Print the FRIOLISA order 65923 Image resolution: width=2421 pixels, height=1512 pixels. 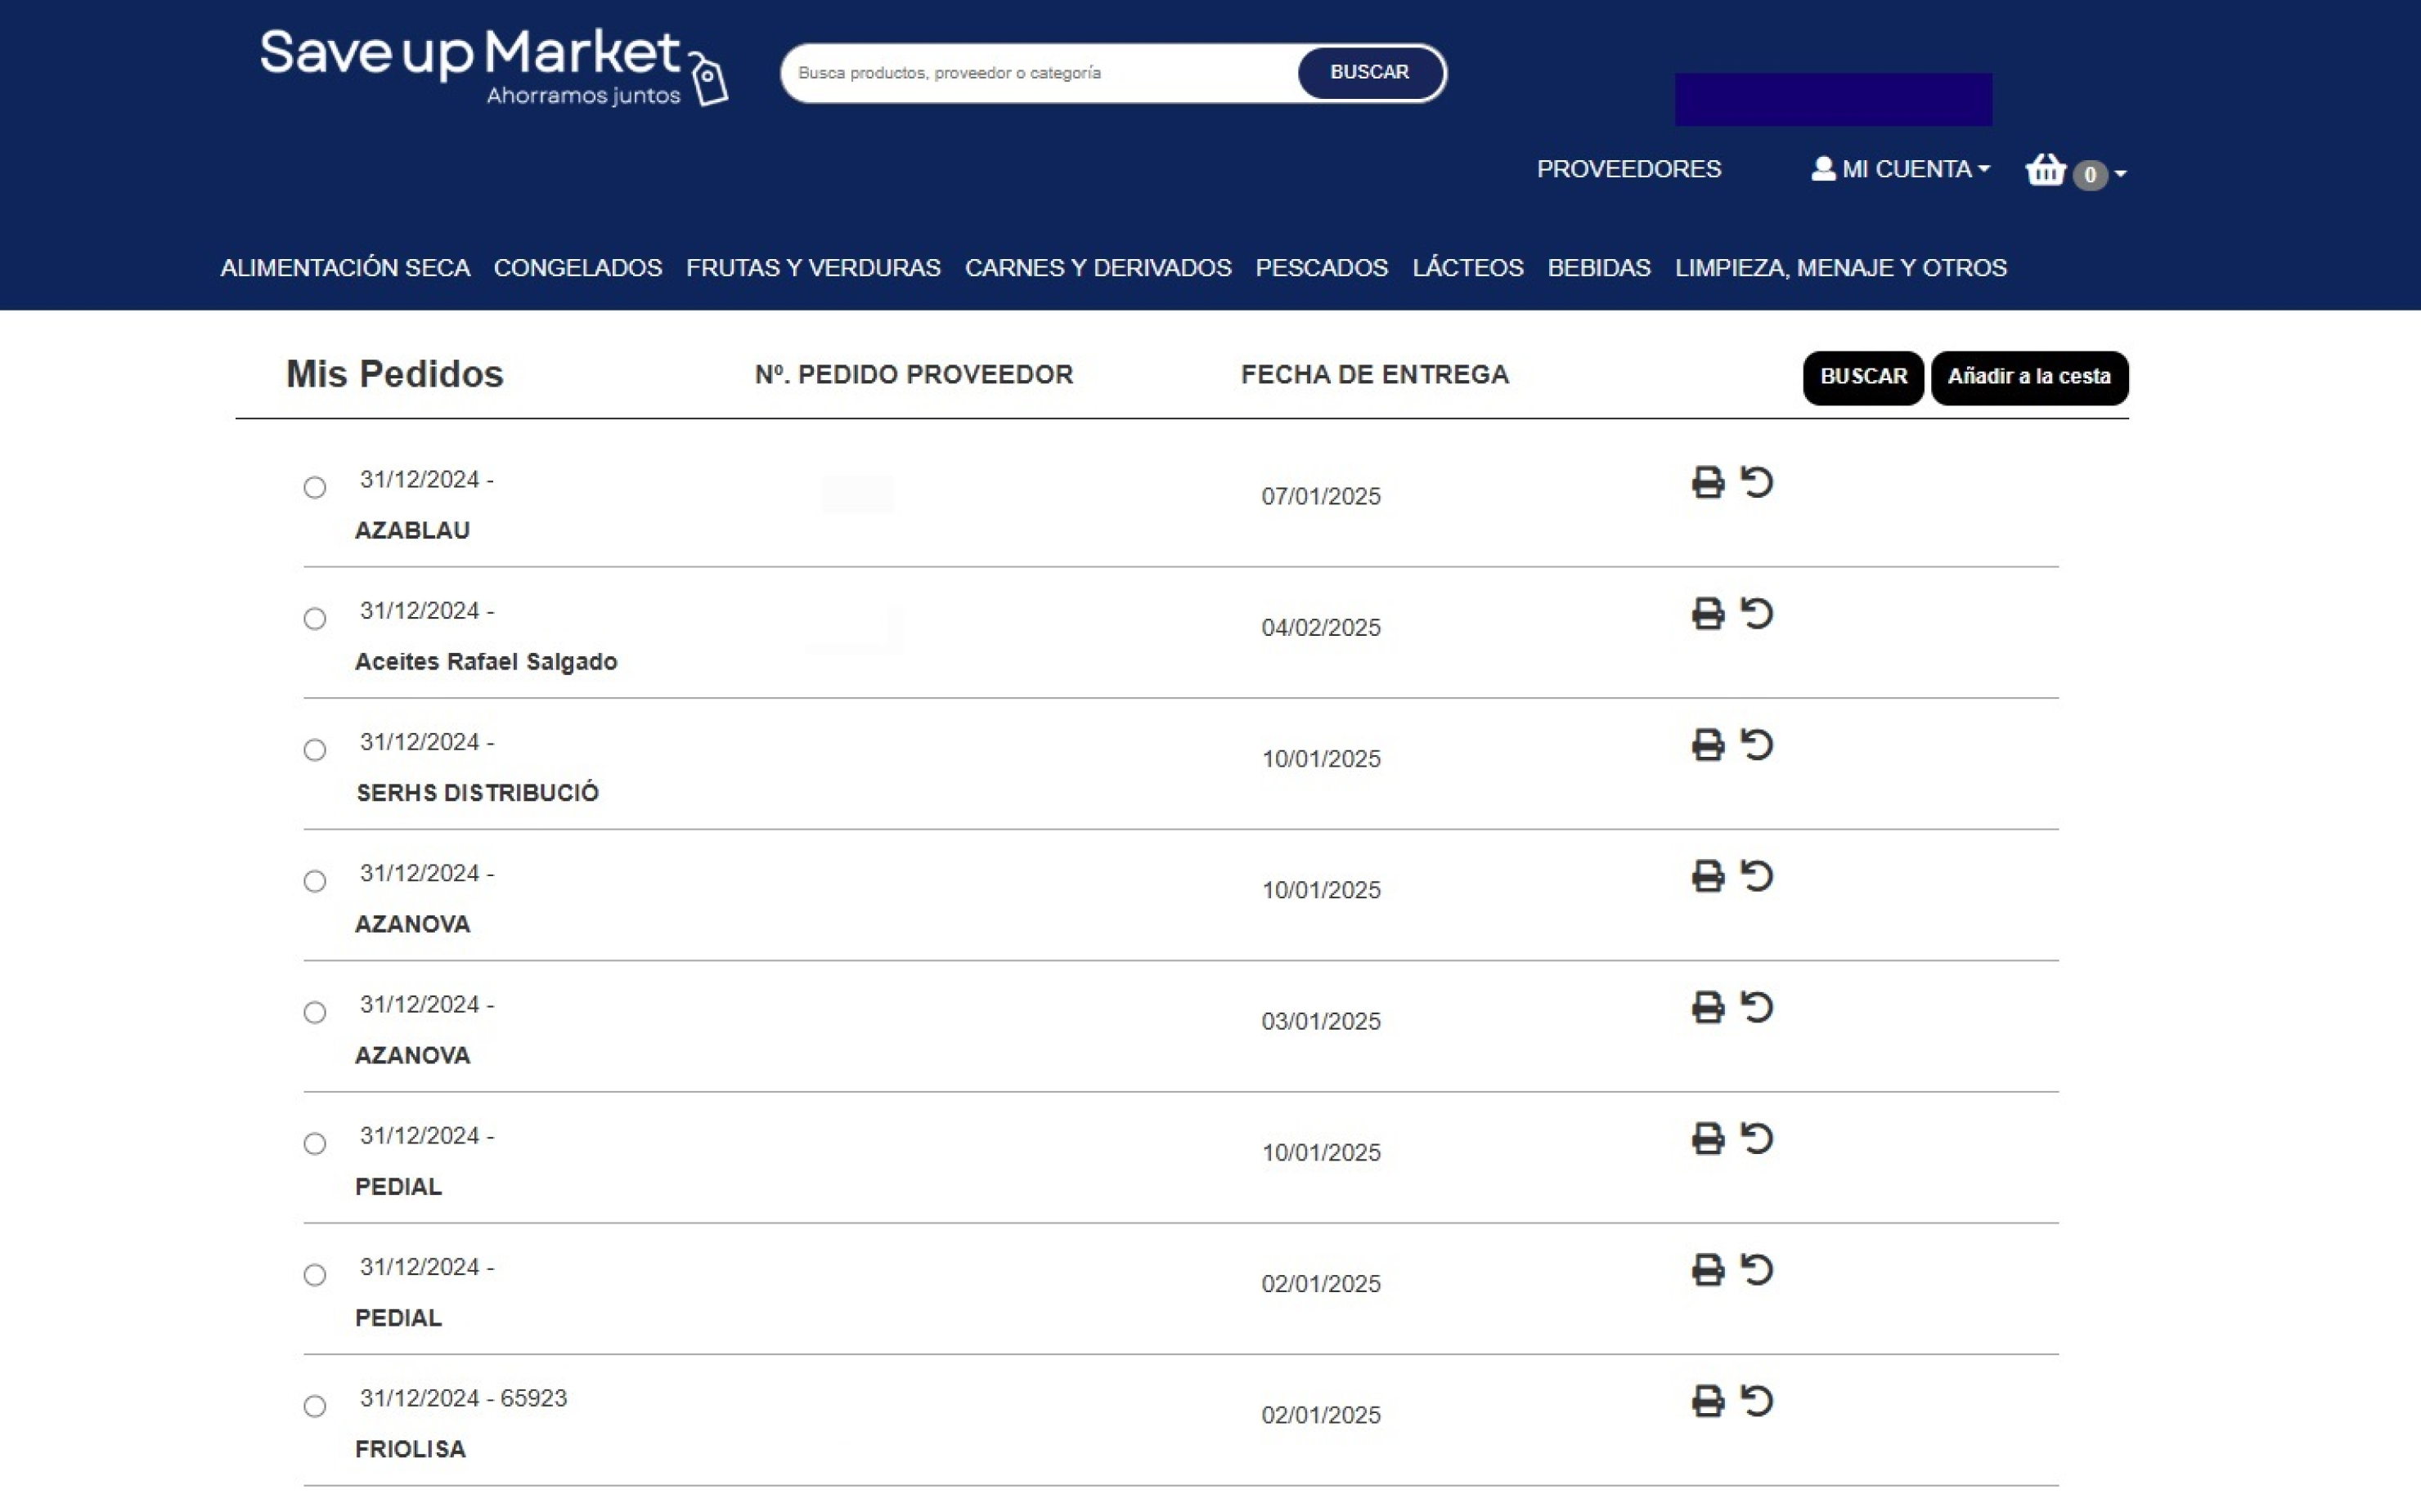(x=1708, y=1401)
